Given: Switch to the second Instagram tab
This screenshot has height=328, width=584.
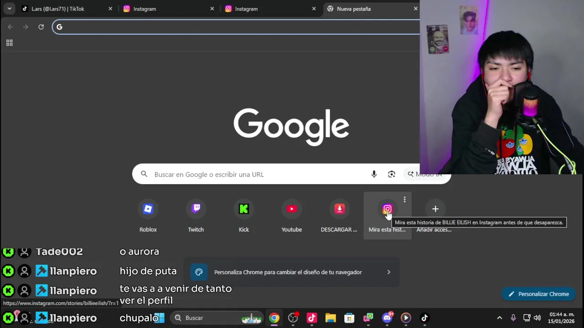Looking at the screenshot, I should click(270, 9).
